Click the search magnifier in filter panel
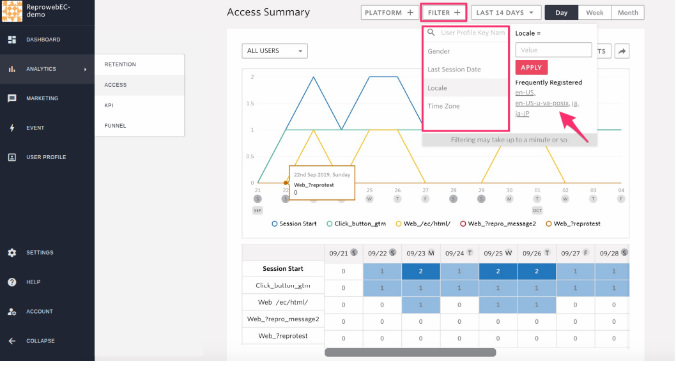676x380 pixels. [431, 33]
